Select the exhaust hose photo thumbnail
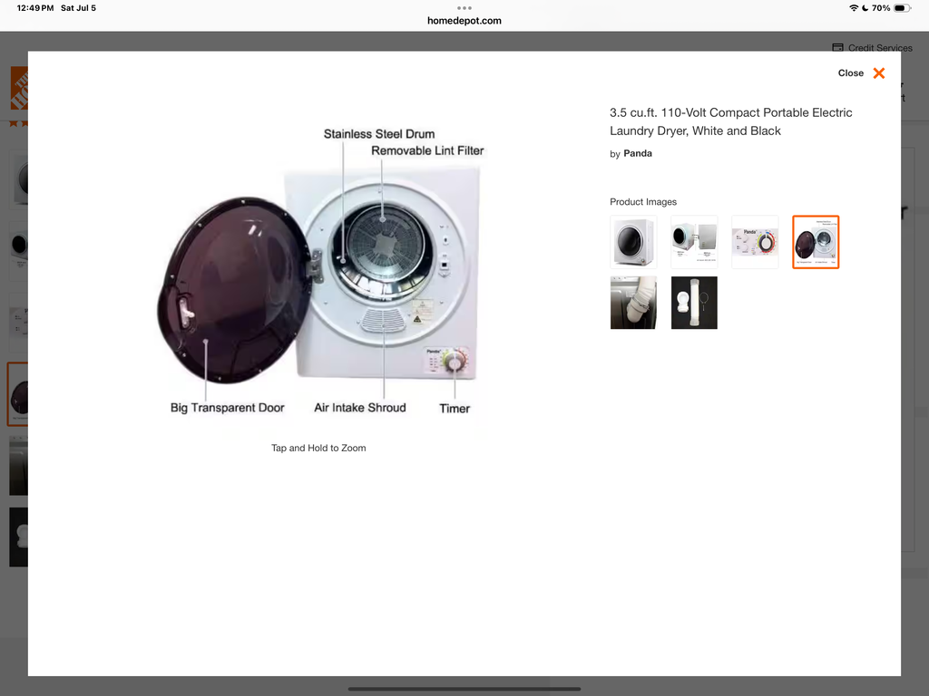This screenshot has width=929, height=696. (633, 303)
